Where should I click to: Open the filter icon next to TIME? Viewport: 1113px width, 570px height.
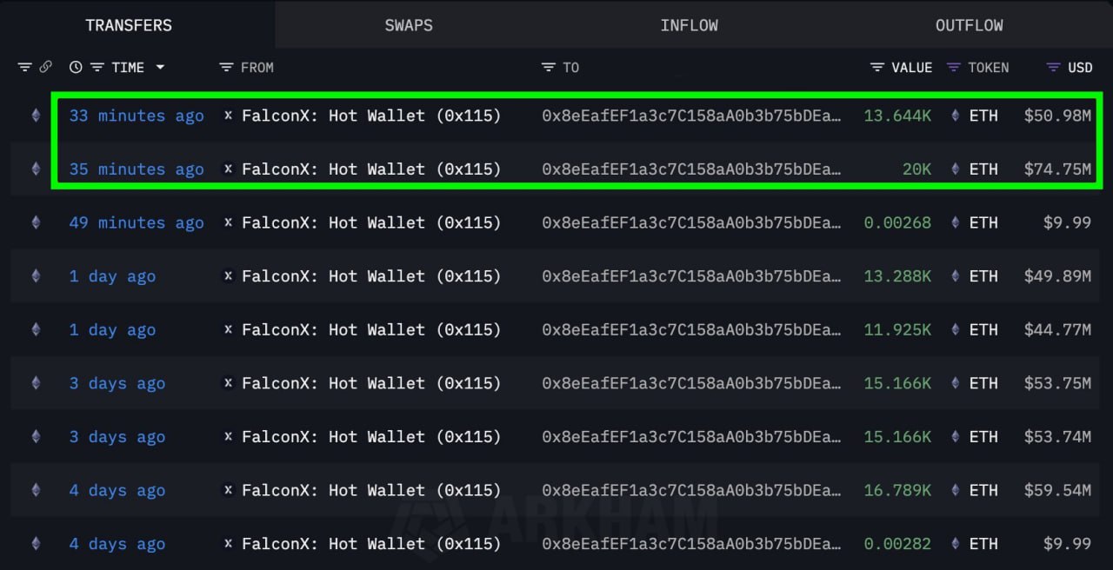[x=97, y=67]
